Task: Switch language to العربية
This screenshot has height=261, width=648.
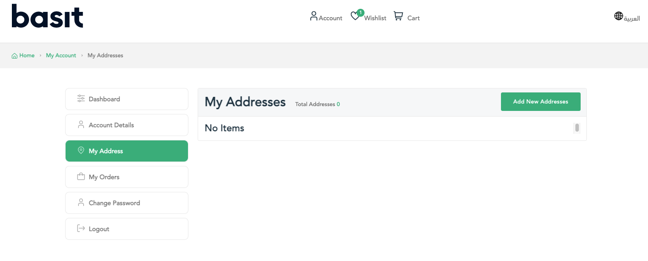Action: click(632, 18)
